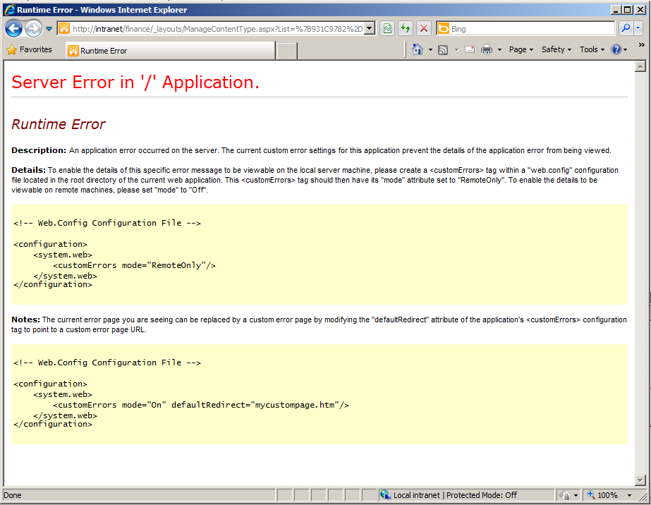Click the empty New Tab button
This screenshot has height=505, width=651.
tap(286, 51)
